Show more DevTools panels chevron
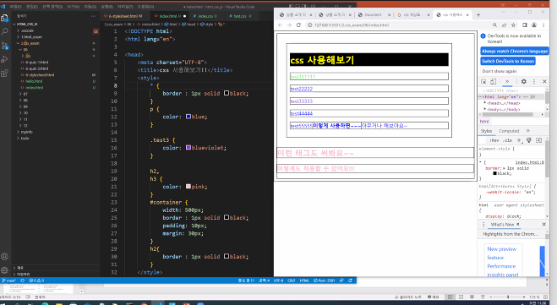Screen dimensions: 557x305 (507, 82)
